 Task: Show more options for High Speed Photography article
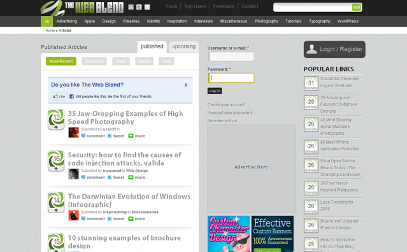click(x=137, y=136)
